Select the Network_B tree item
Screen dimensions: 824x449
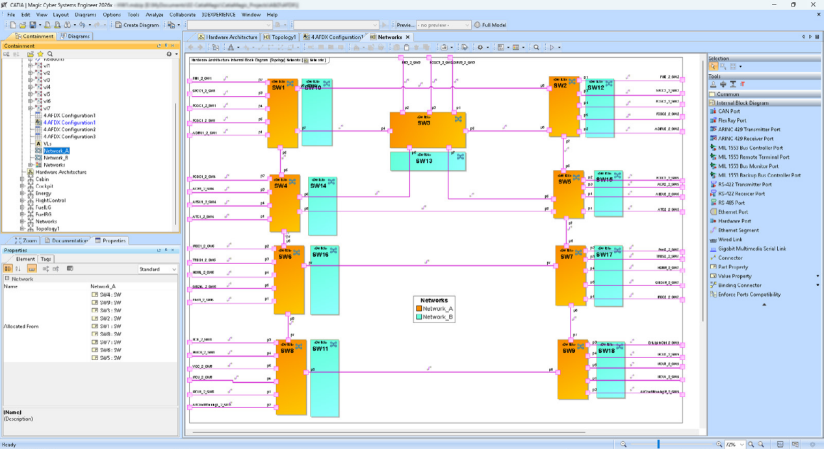[x=56, y=158]
